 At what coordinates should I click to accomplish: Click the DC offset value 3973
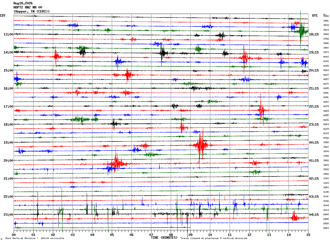[x=326, y=52]
